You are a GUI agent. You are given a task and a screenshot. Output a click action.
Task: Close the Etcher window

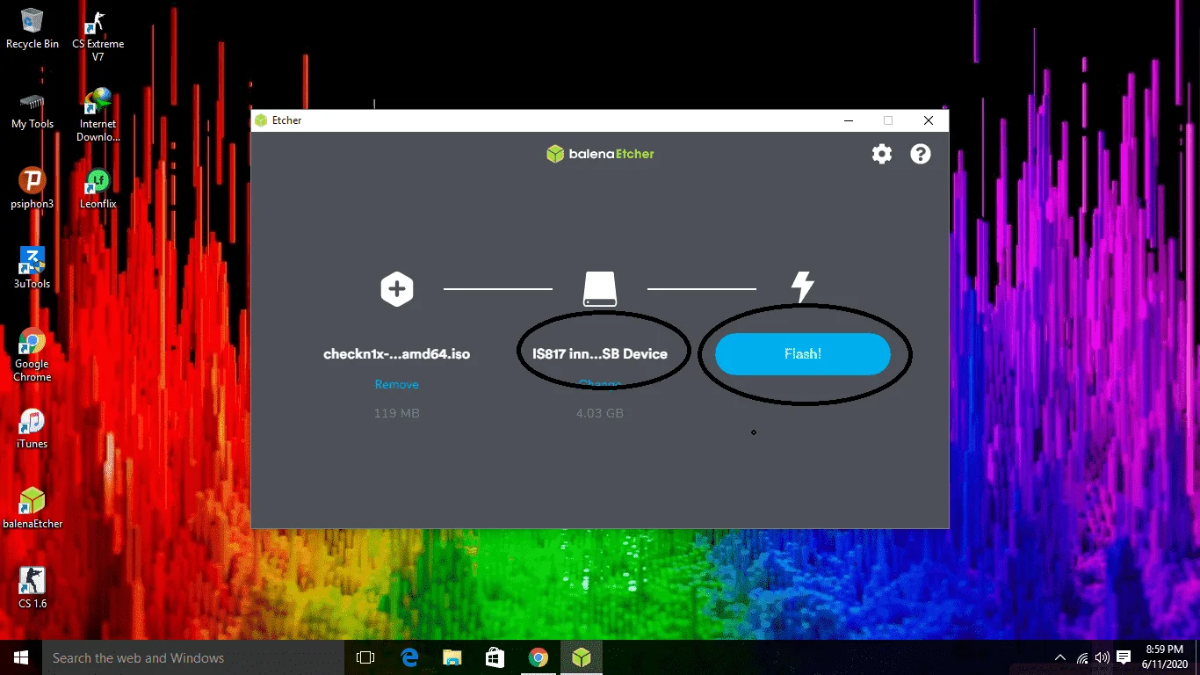tap(929, 120)
